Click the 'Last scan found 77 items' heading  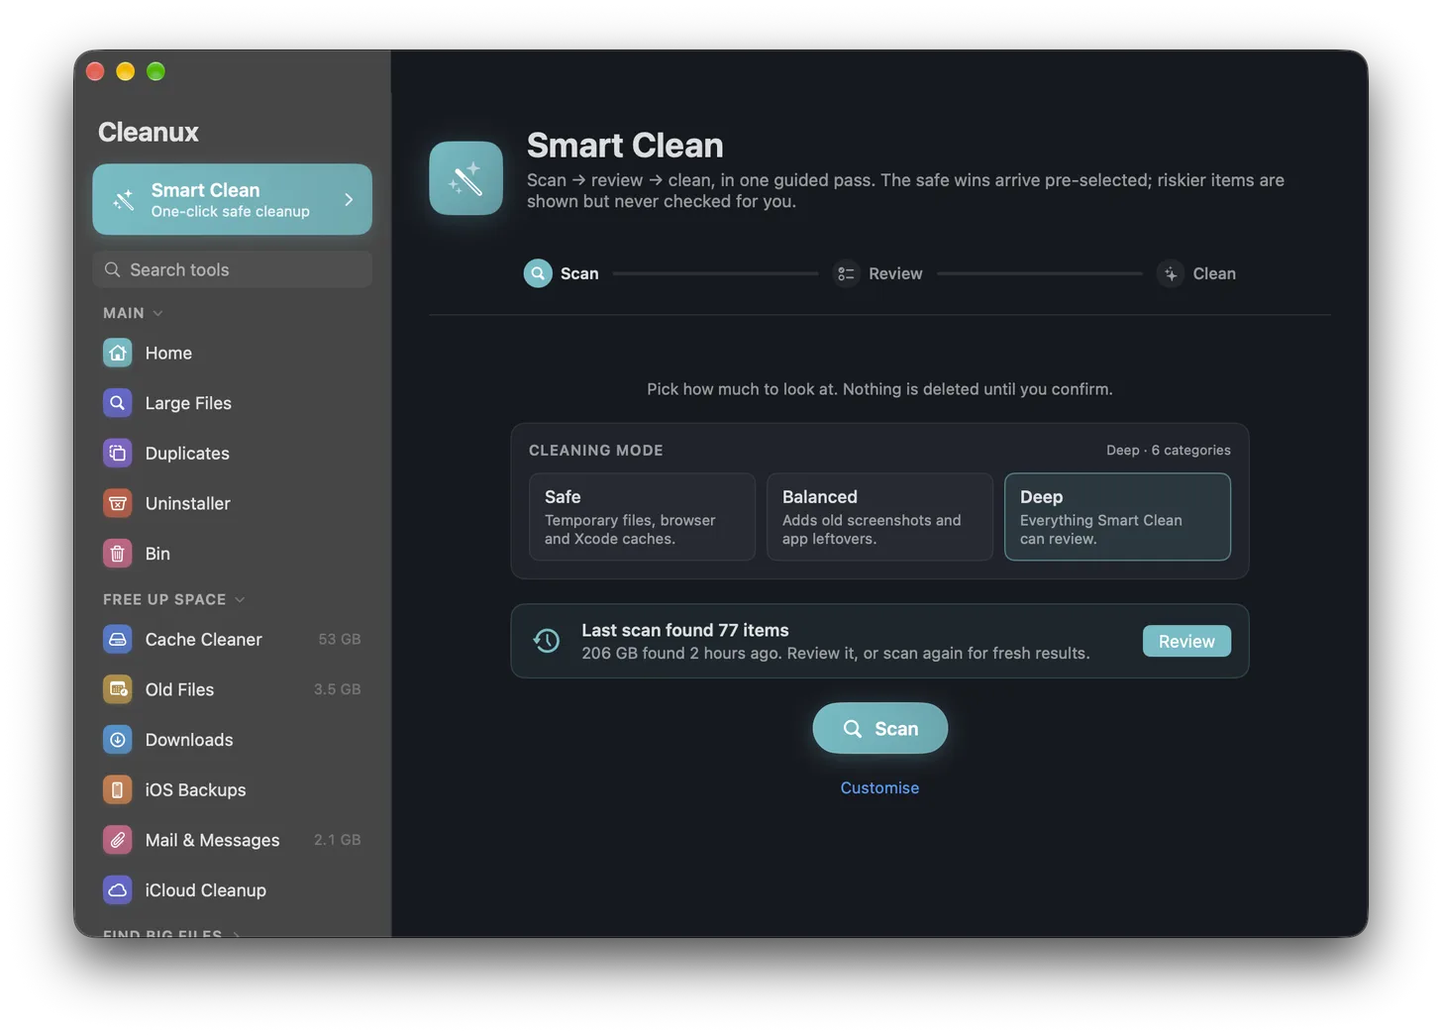point(685,630)
